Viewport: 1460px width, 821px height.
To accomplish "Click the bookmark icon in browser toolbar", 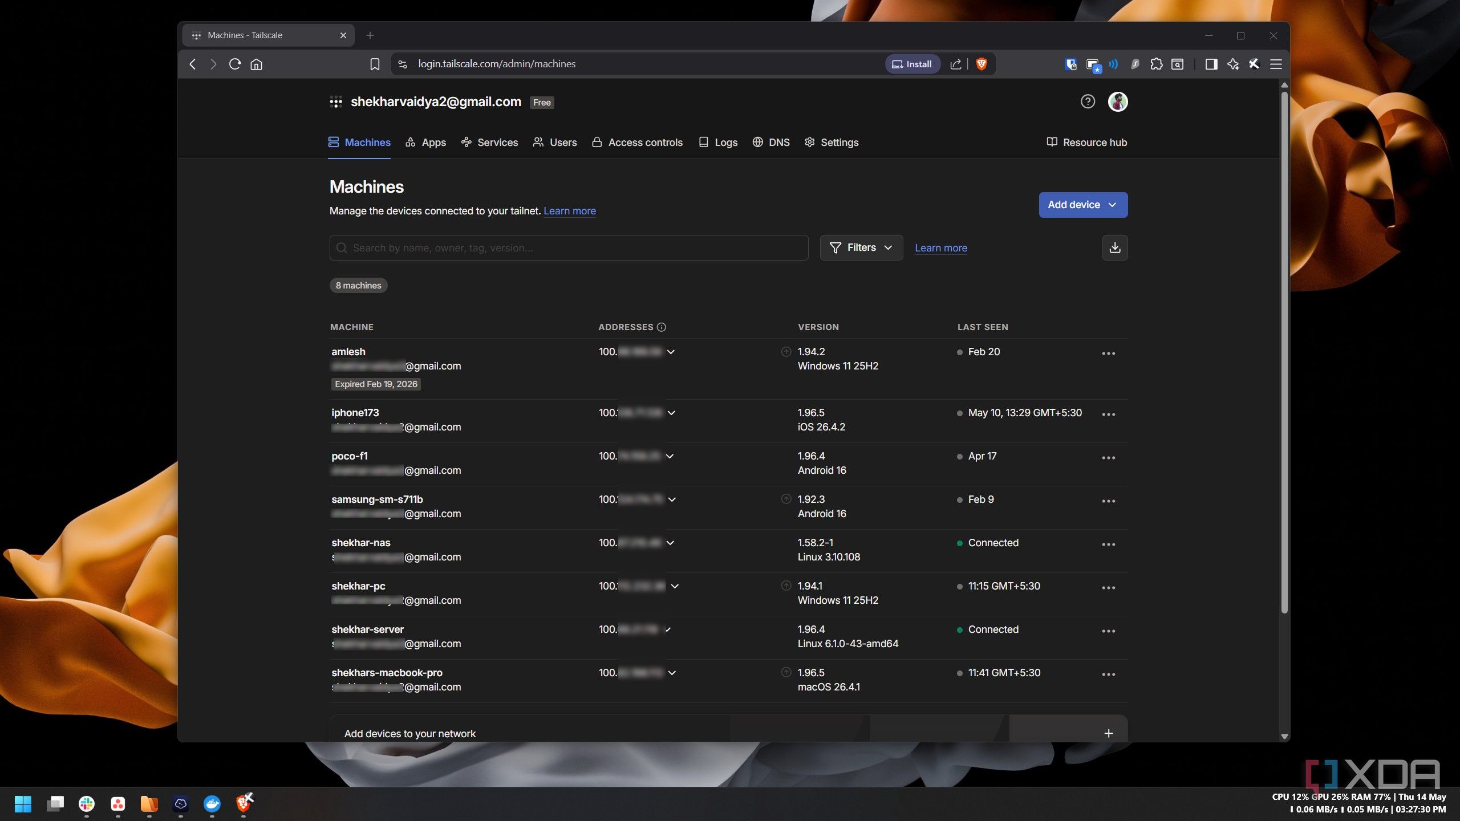I will pos(375,64).
